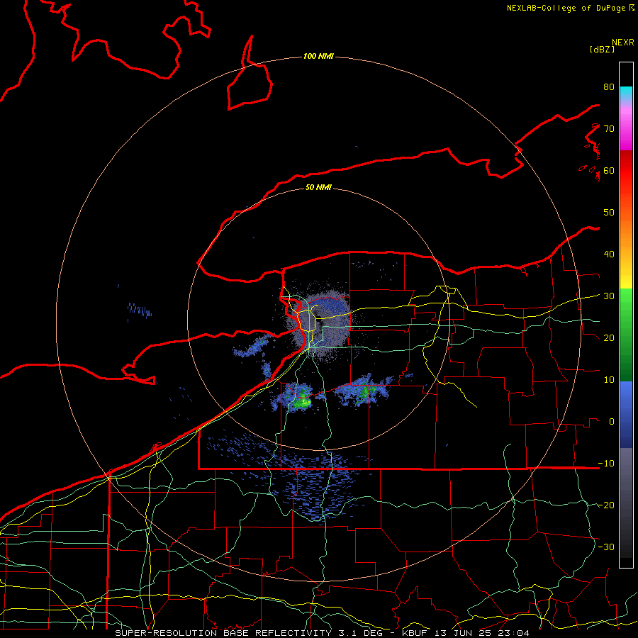Click the blue band of the color scale
The height and width of the screenshot is (638, 638).
pos(626,414)
